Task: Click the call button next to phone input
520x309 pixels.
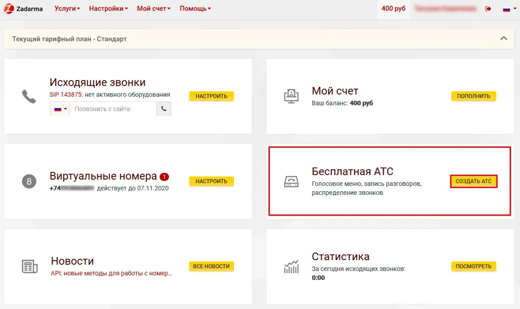Action: pyautogui.click(x=164, y=109)
